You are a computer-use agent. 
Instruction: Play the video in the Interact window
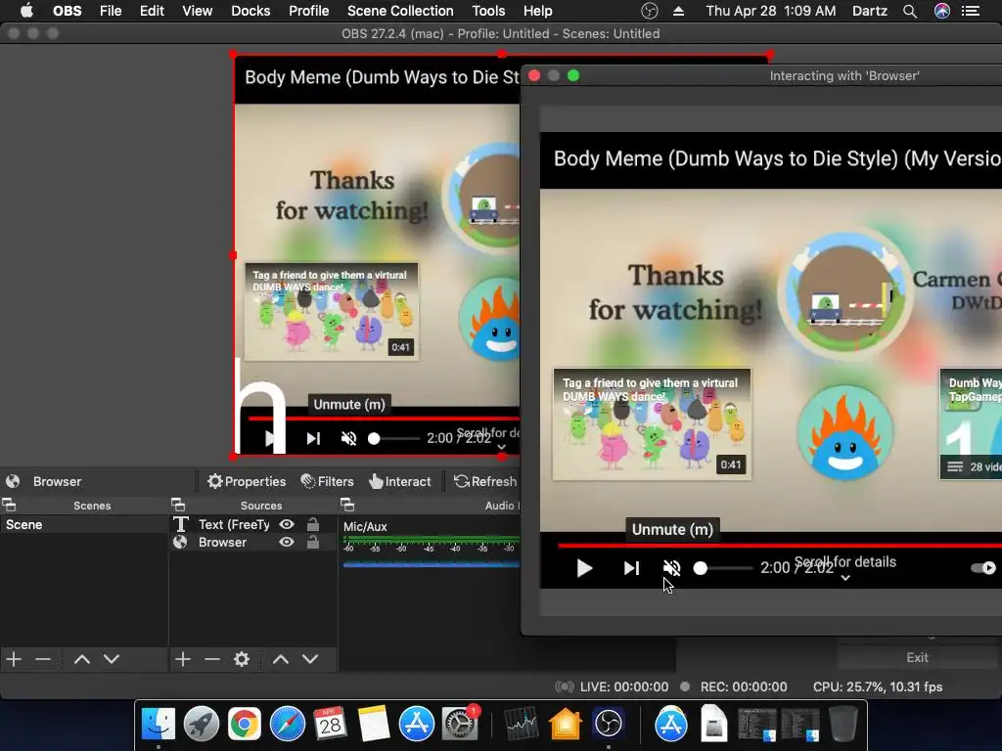click(x=584, y=568)
